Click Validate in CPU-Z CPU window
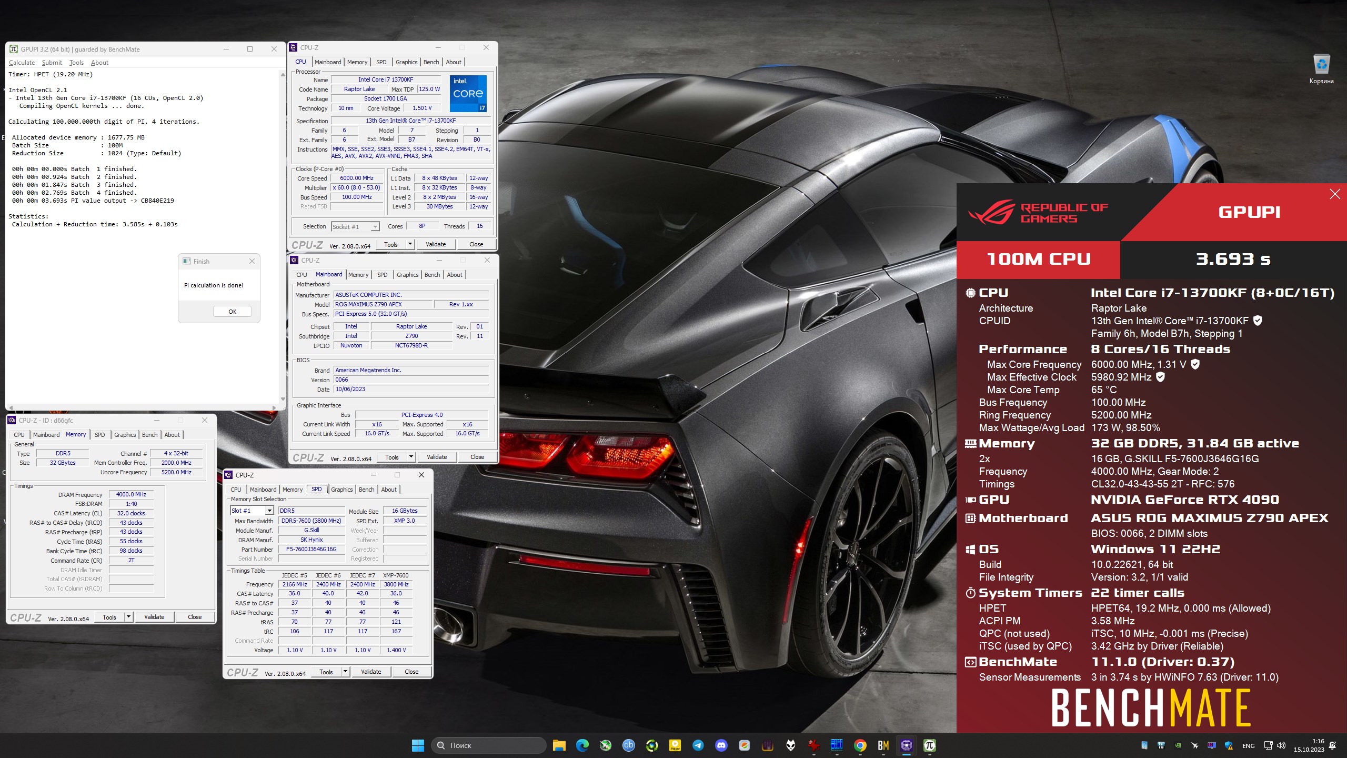Viewport: 1347px width, 758px height. tap(436, 244)
